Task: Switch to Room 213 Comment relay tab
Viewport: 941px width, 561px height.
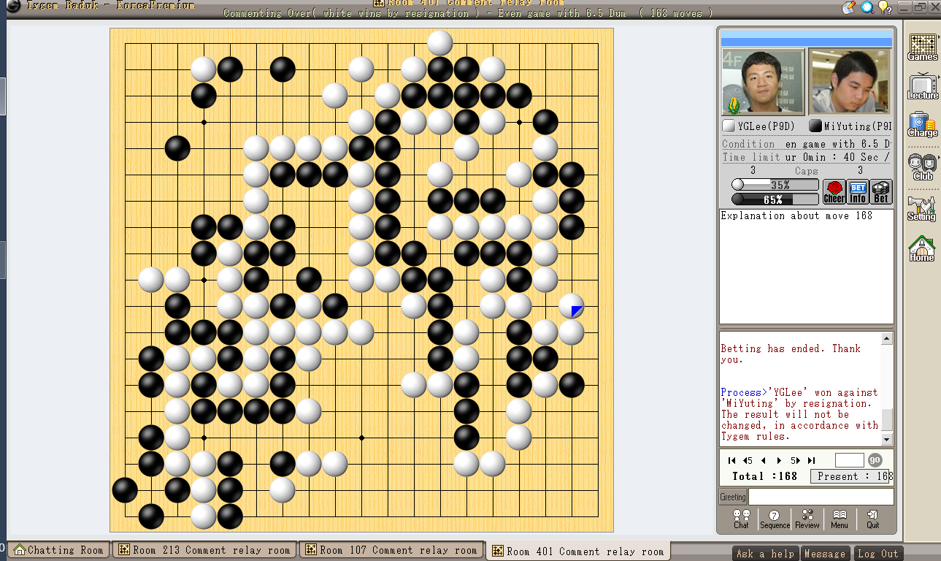Action: point(205,550)
